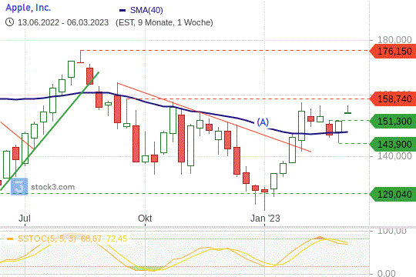Screen dimensions: 416x277
Task: Click the green 129,040 support label
Action: tap(393, 195)
